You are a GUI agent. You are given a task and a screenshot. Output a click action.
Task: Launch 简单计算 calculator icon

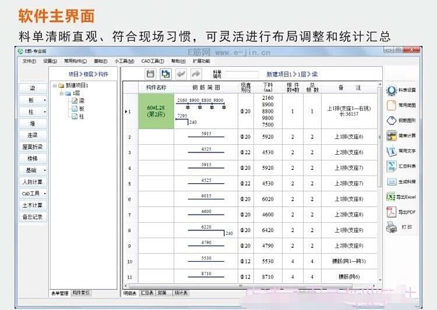[391, 136]
